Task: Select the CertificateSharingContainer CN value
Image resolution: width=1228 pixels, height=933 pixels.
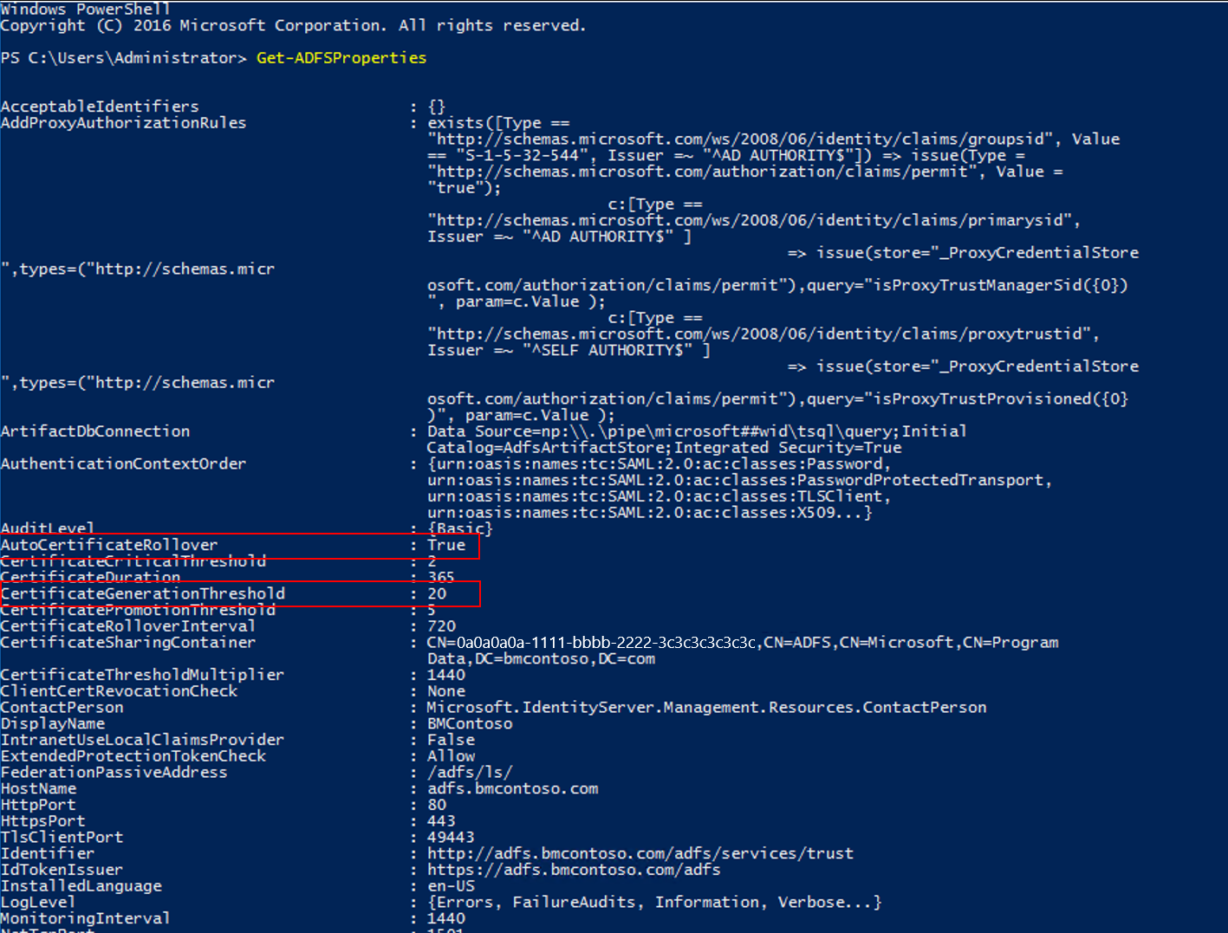Action: click(741, 642)
